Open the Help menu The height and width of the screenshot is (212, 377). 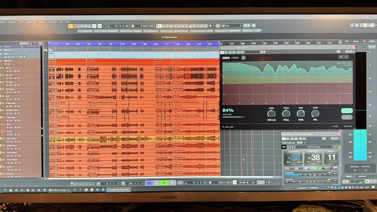pos(67,22)
